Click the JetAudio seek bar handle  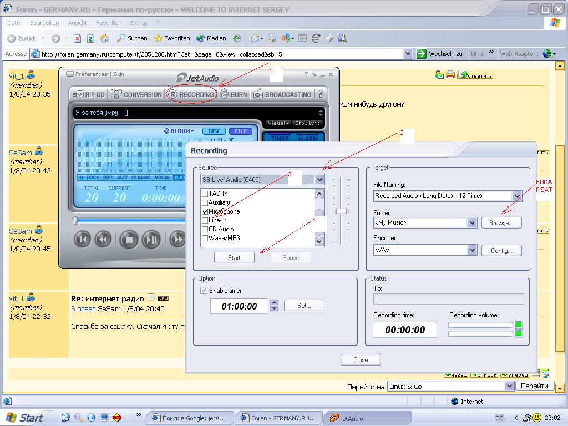tap(75, 220)
